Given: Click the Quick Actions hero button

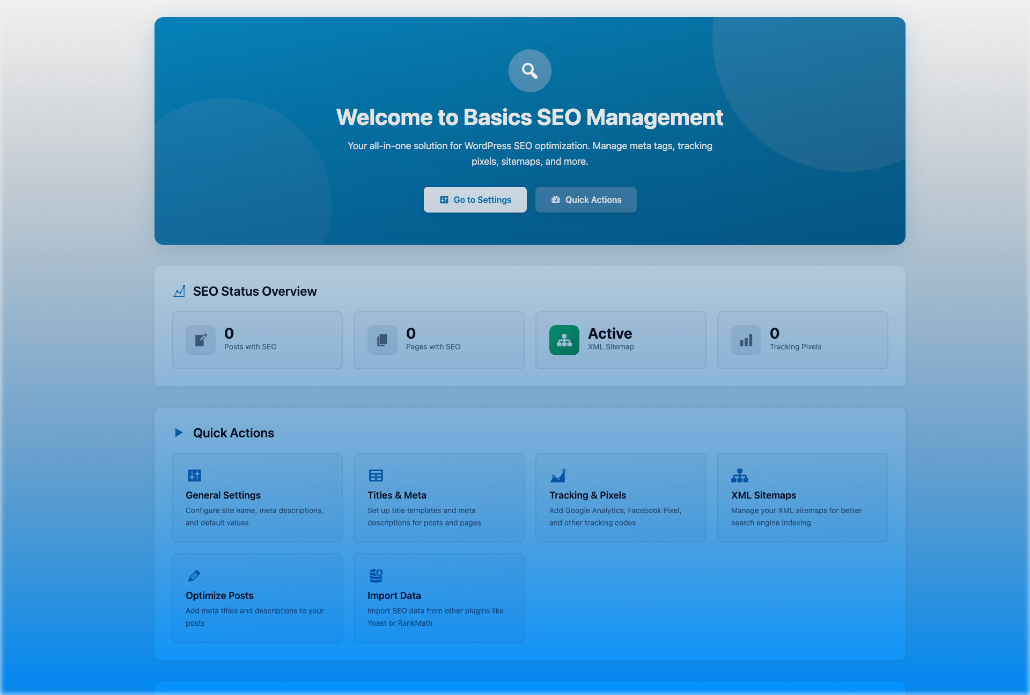Looking at the screenshot, I should tap(586, 200).
